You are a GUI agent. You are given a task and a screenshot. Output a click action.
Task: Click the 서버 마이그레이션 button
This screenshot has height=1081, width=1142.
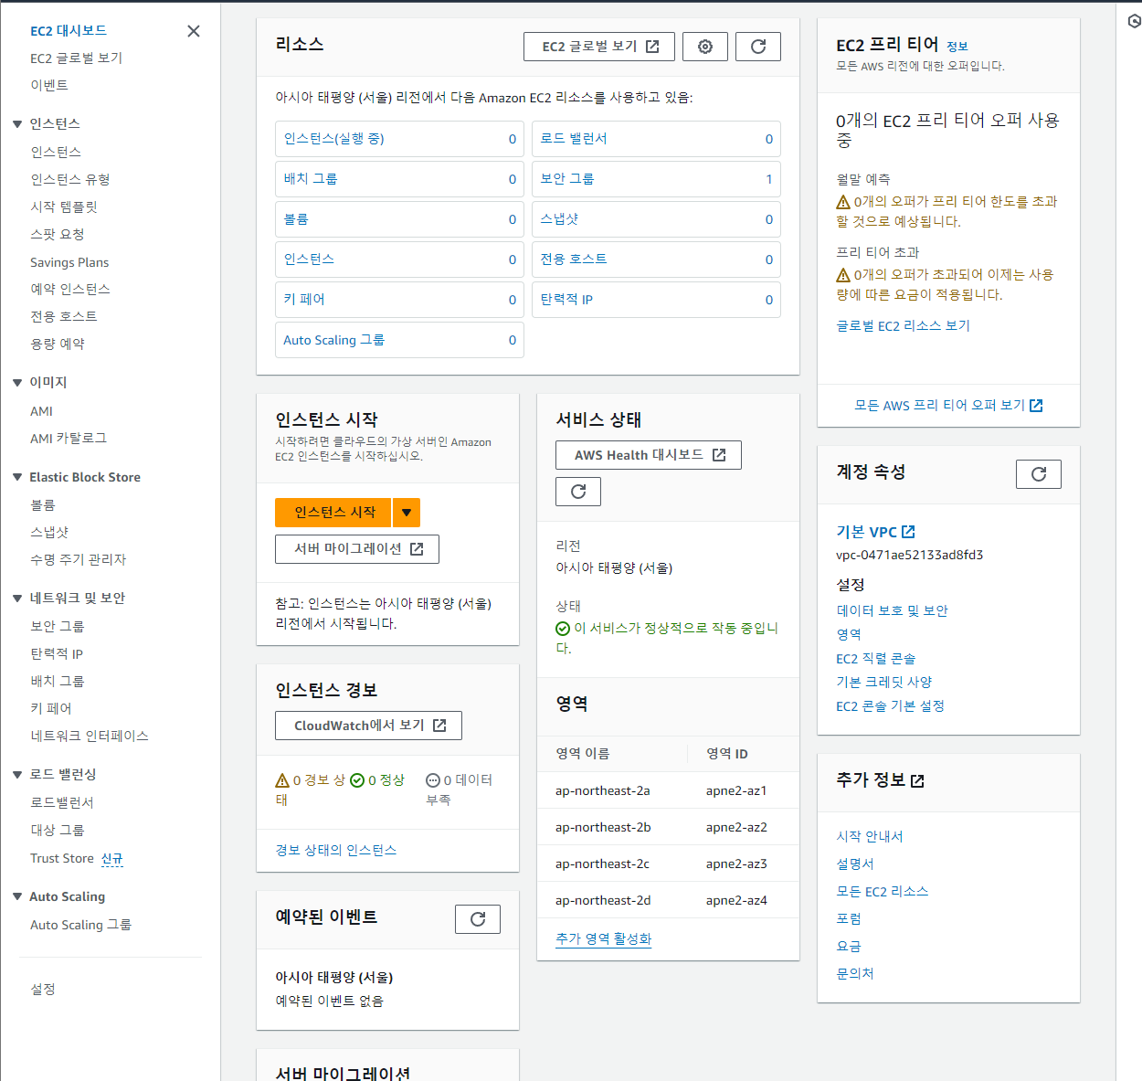click(x=357, y=549)
